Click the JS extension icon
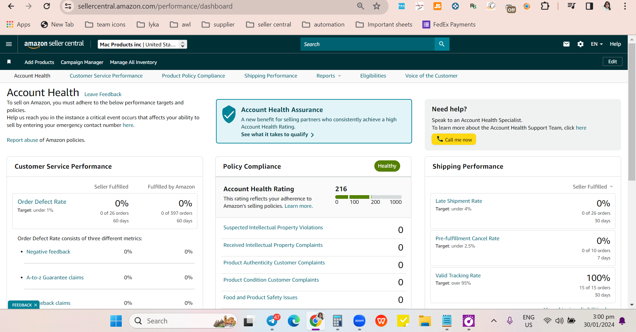This screenshot has width=636, height=332. (x=437, y=6)
